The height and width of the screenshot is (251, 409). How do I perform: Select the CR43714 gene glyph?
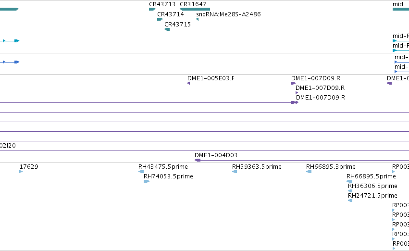tap(160, 19)
